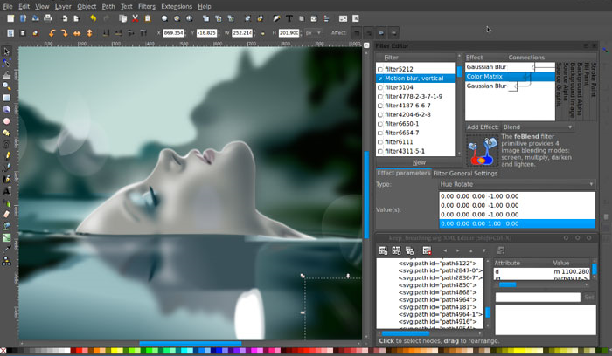
Task: Enable the filter5104 checkbox
Action: (x=380, y=87)
